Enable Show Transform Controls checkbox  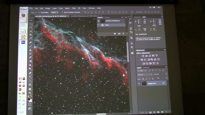pyautogui.click(x=62, y=12)
